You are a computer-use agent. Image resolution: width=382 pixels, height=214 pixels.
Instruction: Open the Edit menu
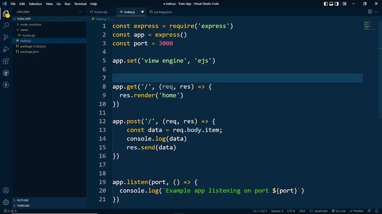(22, 4)
